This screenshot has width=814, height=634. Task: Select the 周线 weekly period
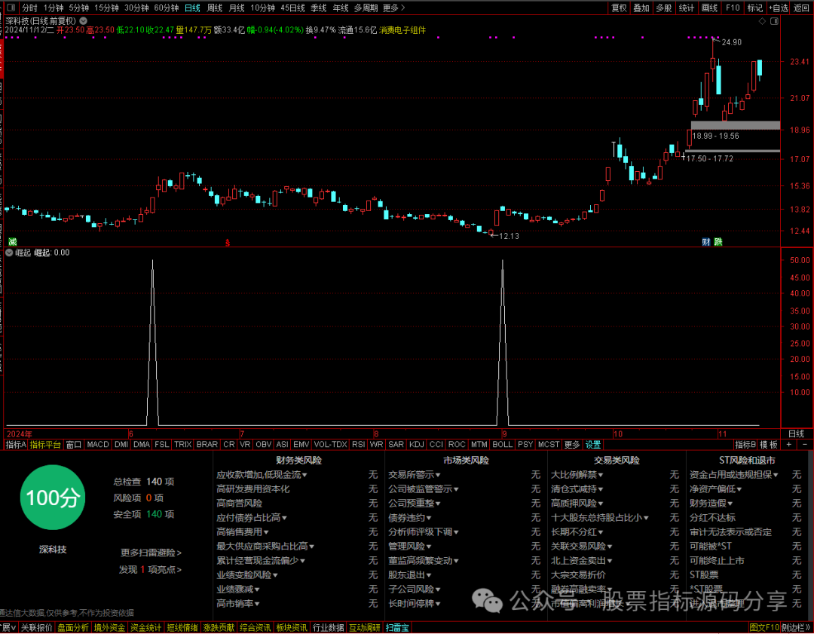[x=214, y=8]
